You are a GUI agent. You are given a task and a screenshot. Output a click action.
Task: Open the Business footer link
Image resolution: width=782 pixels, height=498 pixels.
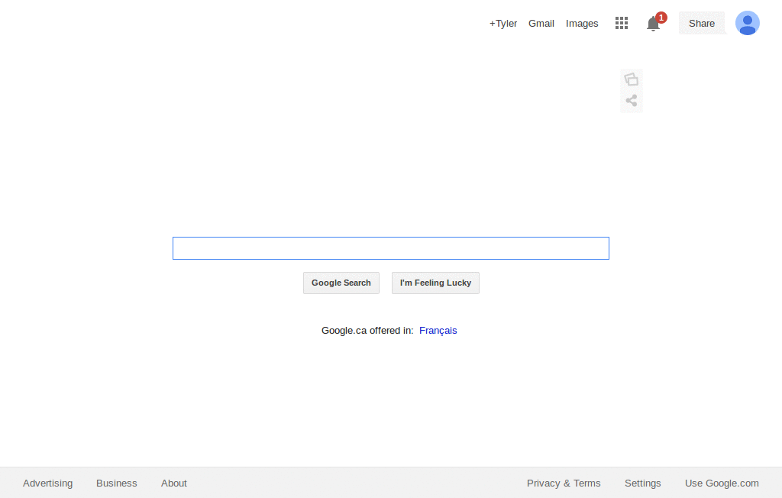(x=117, y=483)
